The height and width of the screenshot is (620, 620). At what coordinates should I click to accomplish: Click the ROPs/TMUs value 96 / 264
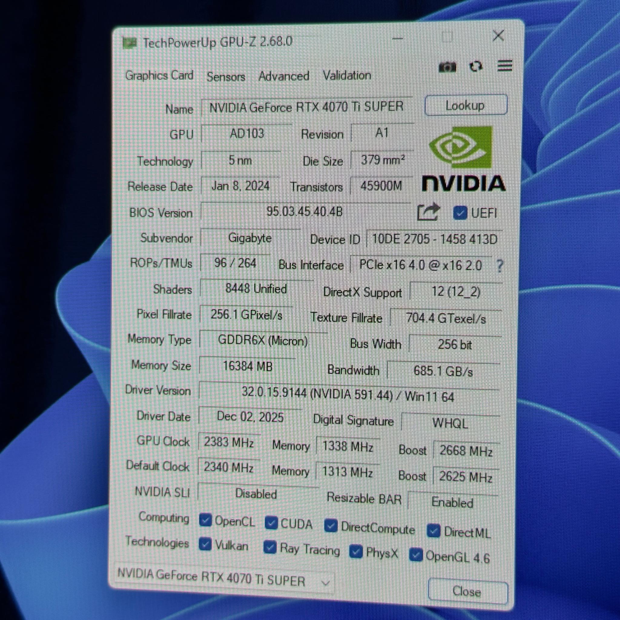[x=235, y=263]
